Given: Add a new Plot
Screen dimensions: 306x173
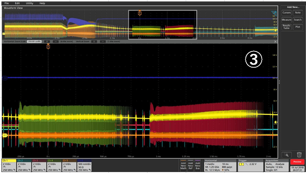Looking at the screenshot, I should pyautogui.click(x=297, y=27).
